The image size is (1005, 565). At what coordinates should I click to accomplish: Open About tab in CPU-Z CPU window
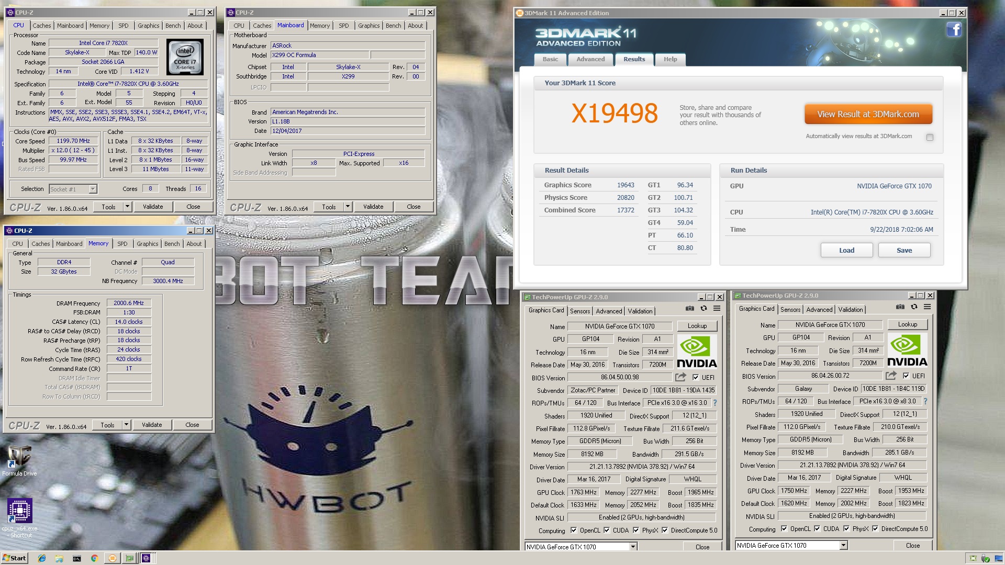click(195, 26)
